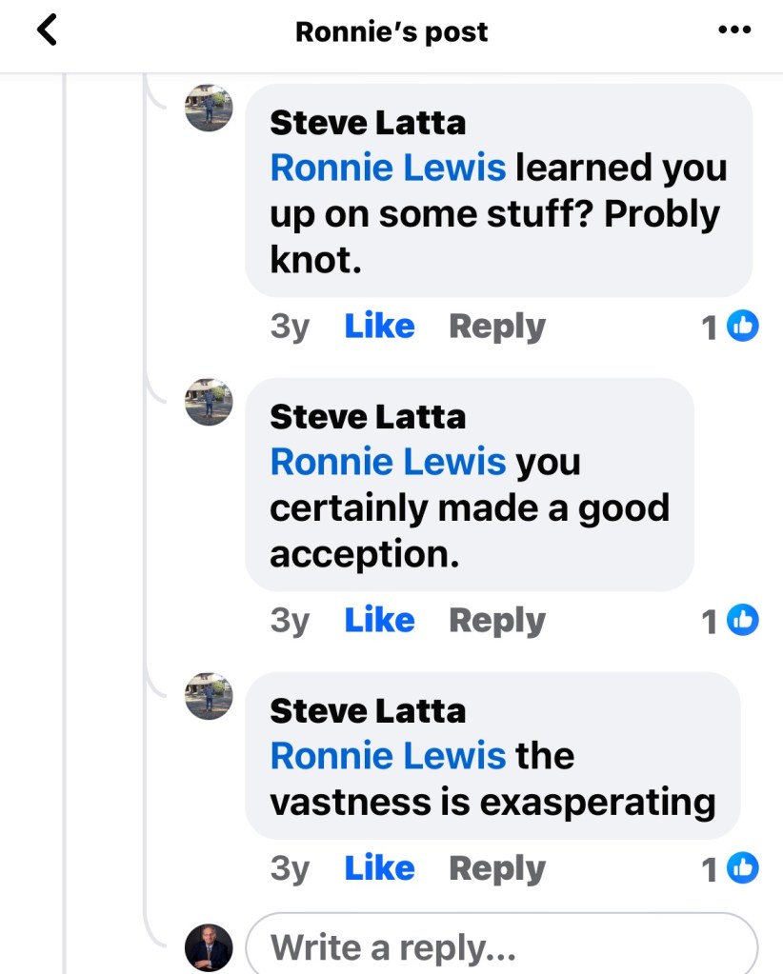783x974 pixels.
Task: Like the "Probly knot" comment
Action: 379,327
